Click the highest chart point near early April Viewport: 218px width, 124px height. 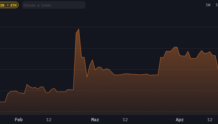click(x=176, y=47)
